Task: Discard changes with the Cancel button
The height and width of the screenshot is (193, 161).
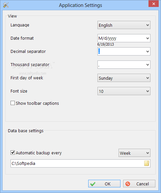Action: (x=139, y=184)
